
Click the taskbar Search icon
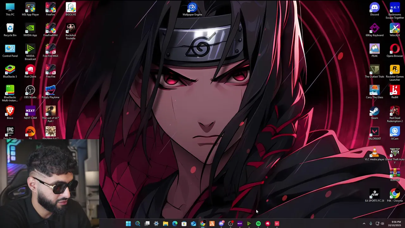[138, 224]
